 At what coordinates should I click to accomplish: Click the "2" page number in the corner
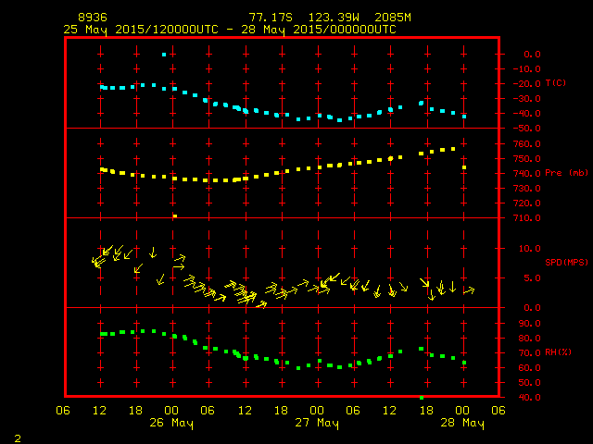click(x=18, y=438)
